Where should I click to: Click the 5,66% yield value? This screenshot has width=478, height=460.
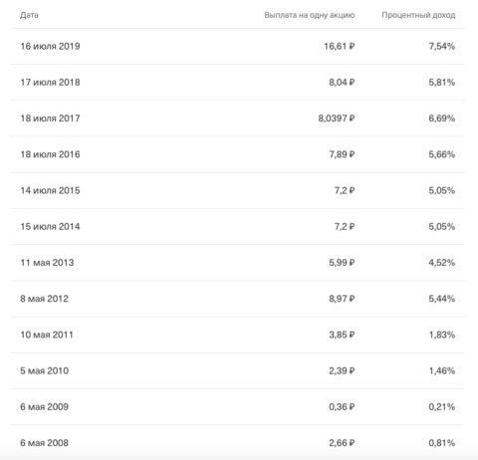click(x=442, y=154)
